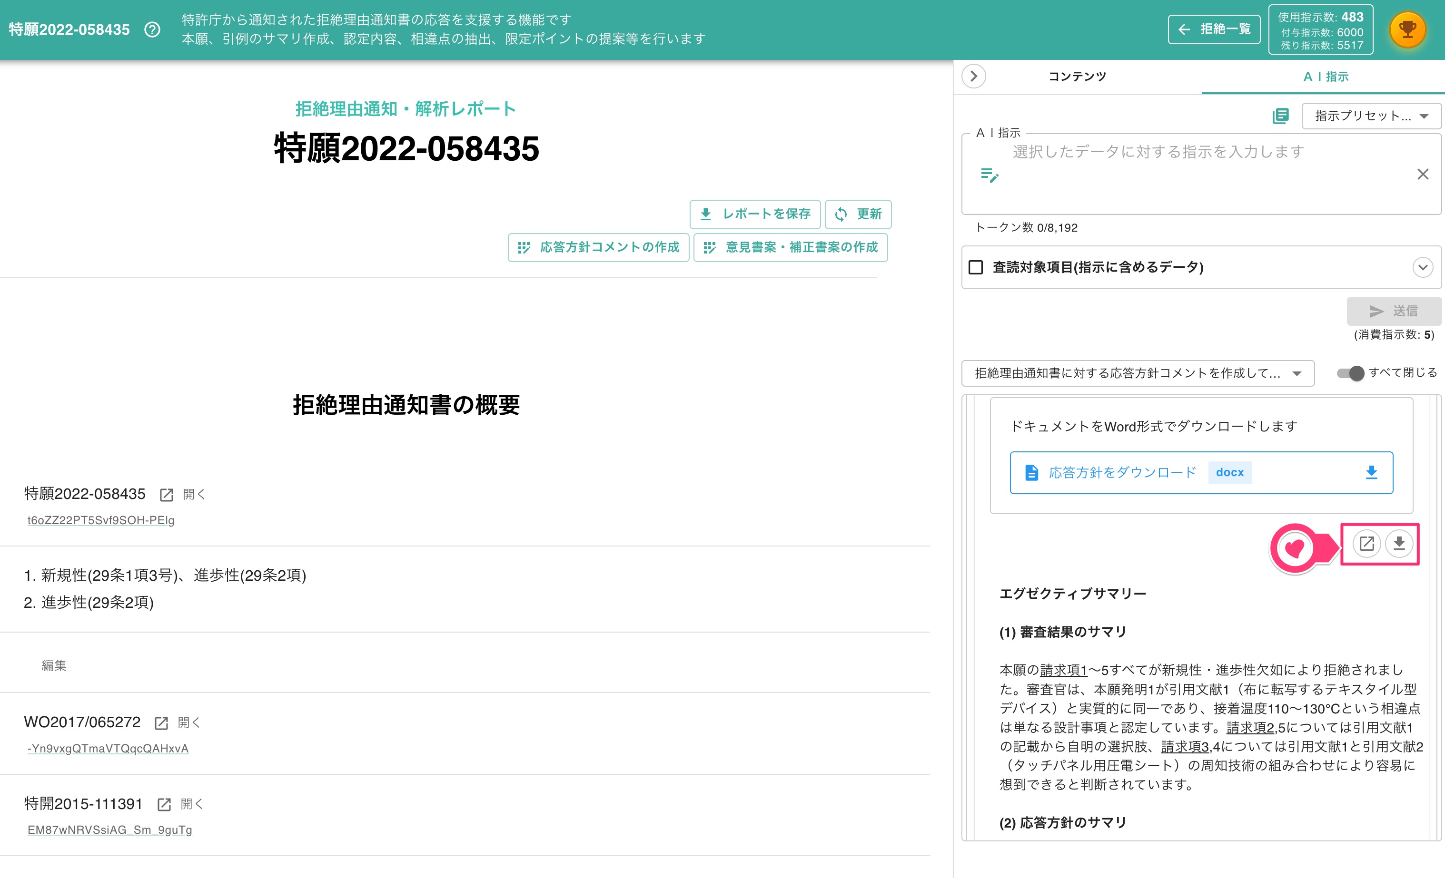Click 請求項2 underlined link in summary
This screenshot has width=1445, height=878.
1250,727
